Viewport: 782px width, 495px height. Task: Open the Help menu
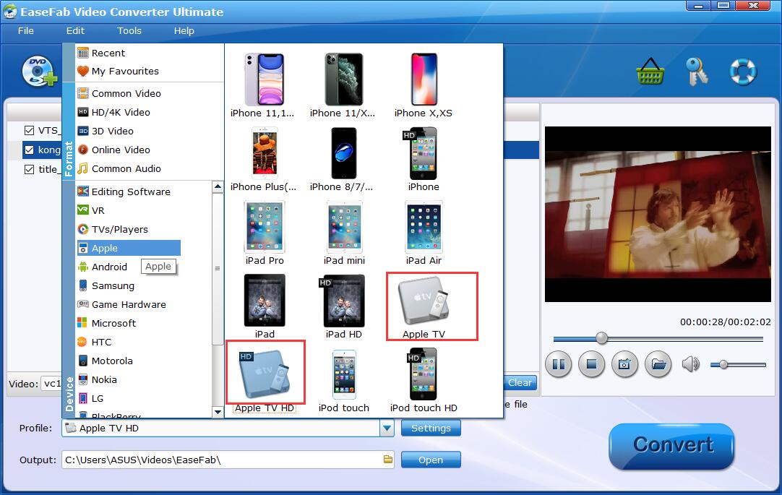(184, 31)
